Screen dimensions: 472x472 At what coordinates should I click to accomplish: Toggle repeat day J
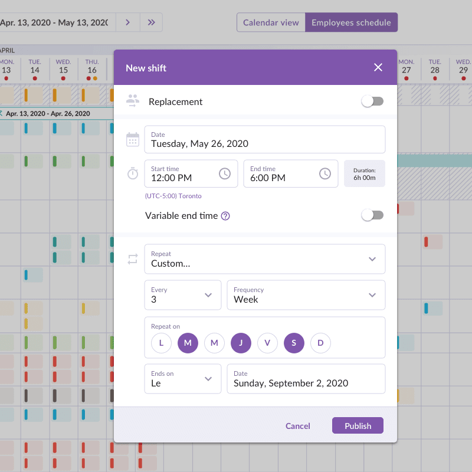(241, 343)
